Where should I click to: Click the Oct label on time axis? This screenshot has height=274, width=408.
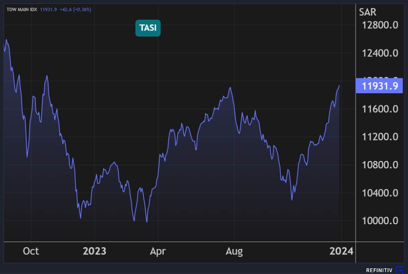click(x=31, y=251)
